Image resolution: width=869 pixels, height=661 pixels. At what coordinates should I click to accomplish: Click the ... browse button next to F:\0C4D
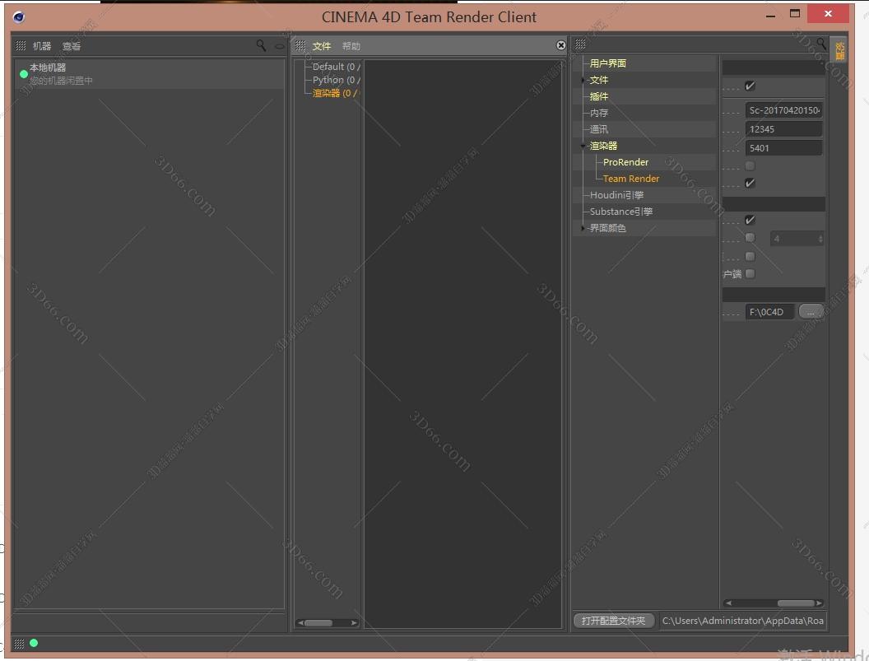click(x=811, y=311)
